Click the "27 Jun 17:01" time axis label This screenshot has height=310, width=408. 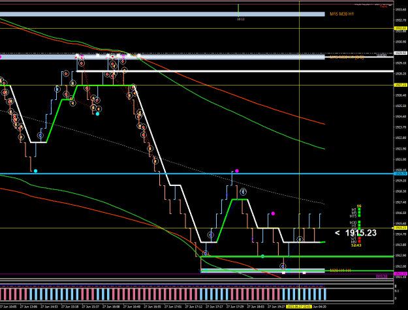coord(174,307)
